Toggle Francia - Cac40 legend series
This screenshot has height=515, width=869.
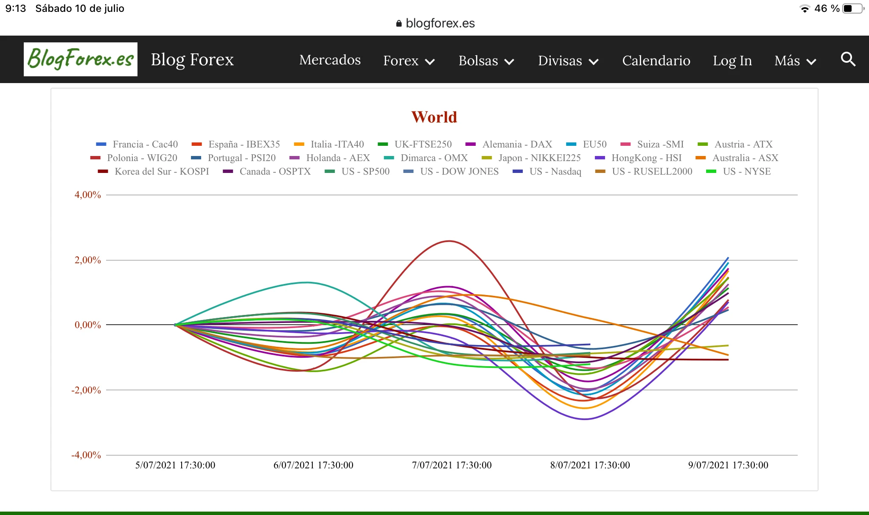click(x=145, y=144)
